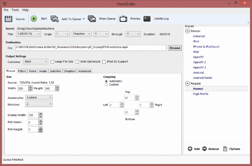Click the Add preset plus icon

click(x=190, y=149)
